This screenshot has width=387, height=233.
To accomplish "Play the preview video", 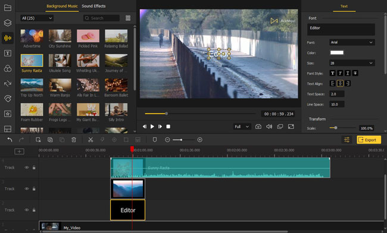I will [152, 126].
